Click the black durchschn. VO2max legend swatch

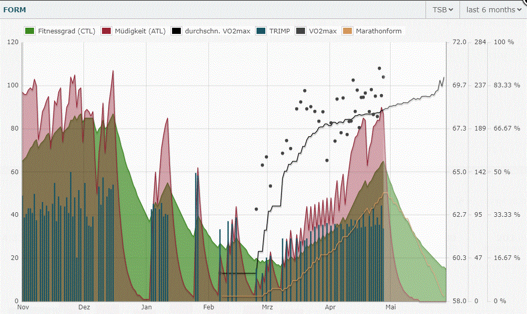[177, 31]
